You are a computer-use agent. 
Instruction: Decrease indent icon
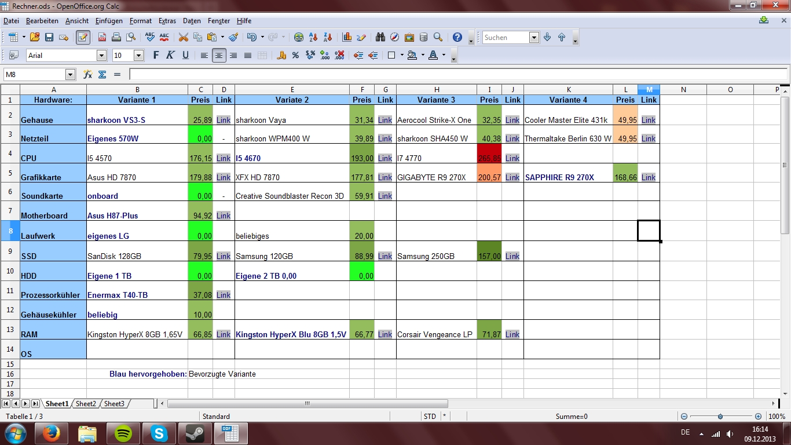(358, 56)
